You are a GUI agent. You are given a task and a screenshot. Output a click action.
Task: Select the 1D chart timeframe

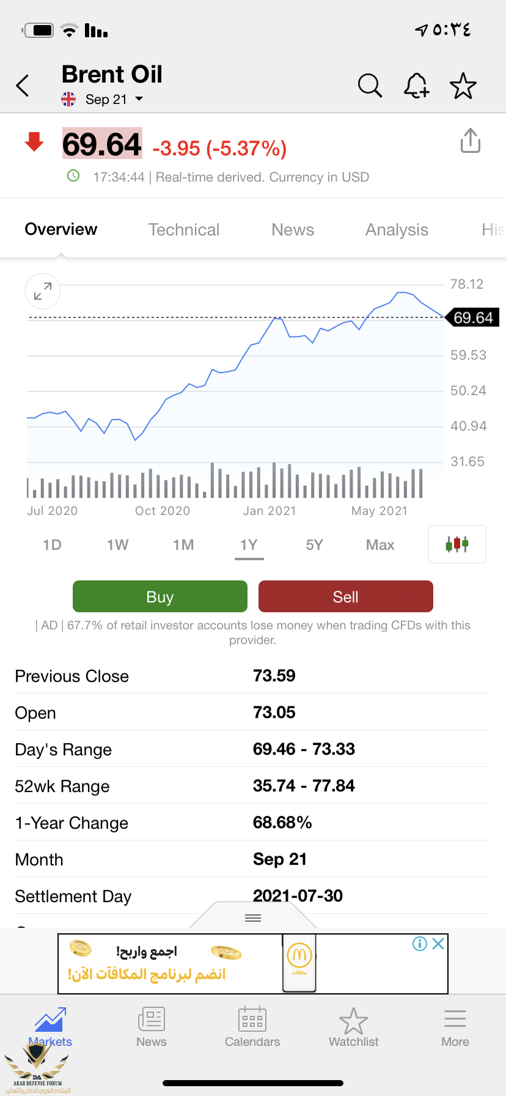click(52, 544)
